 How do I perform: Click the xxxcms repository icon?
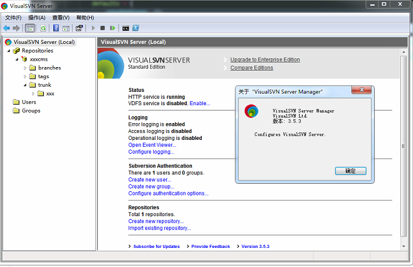pyautogui.click(x=24, y=59)
